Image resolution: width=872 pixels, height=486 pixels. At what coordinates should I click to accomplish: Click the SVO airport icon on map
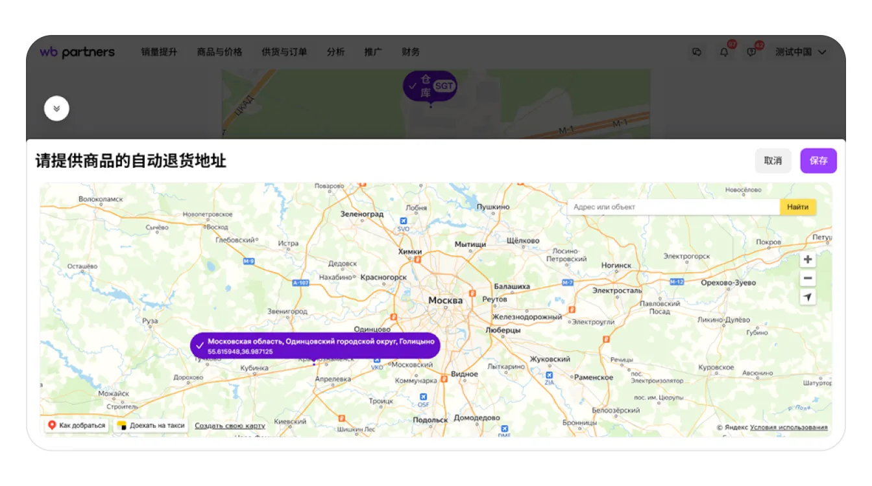[404, 221]
